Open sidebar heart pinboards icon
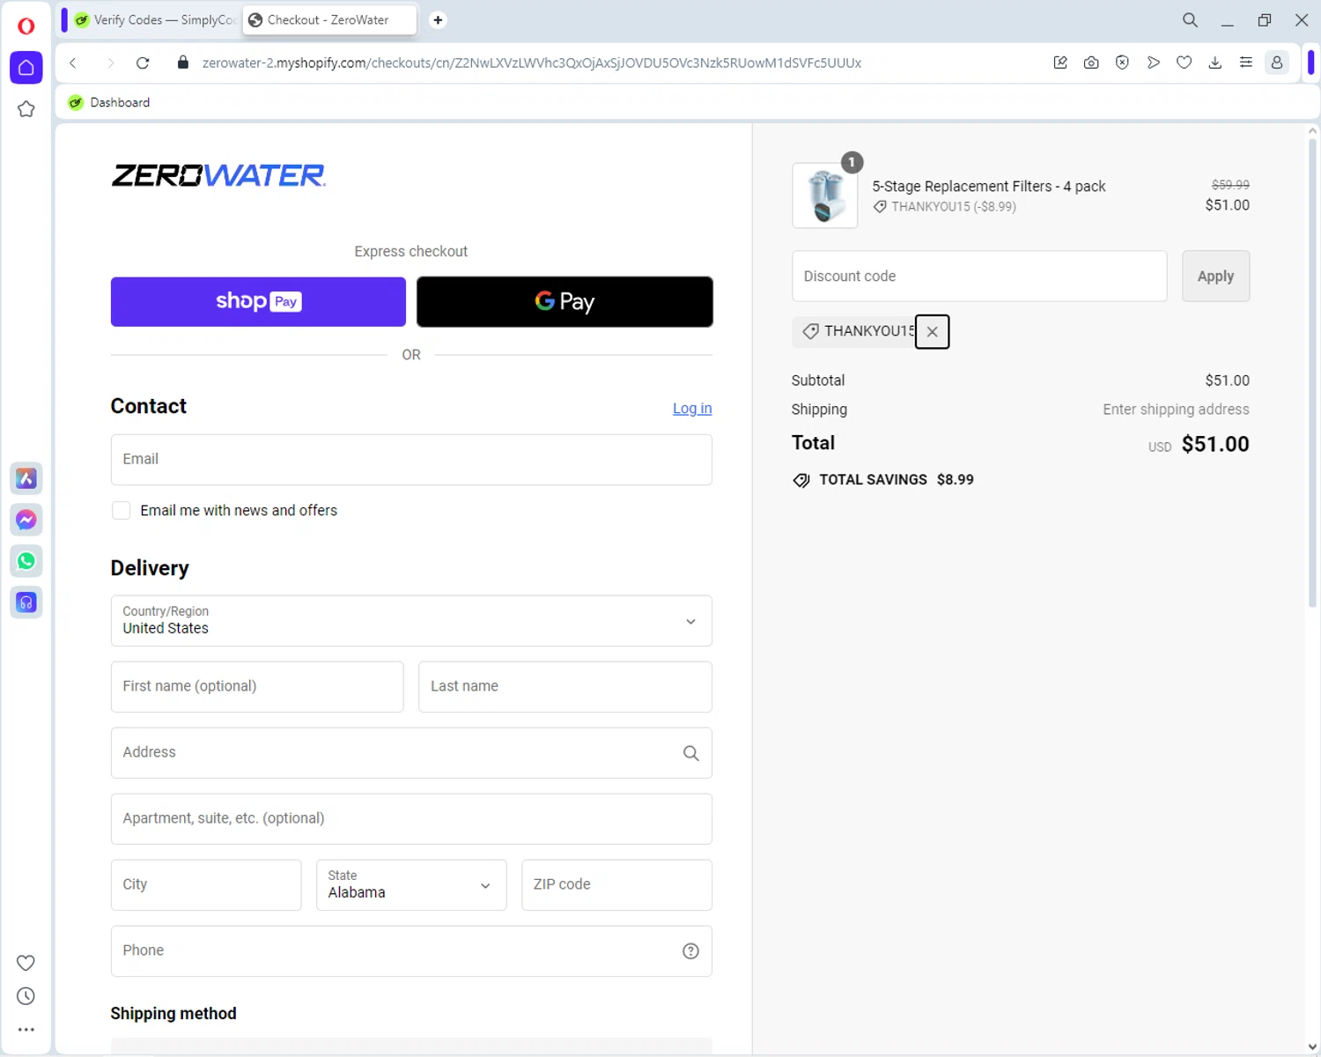The width and height of the screenshot is (1321, 1057). tap(26, 963)
